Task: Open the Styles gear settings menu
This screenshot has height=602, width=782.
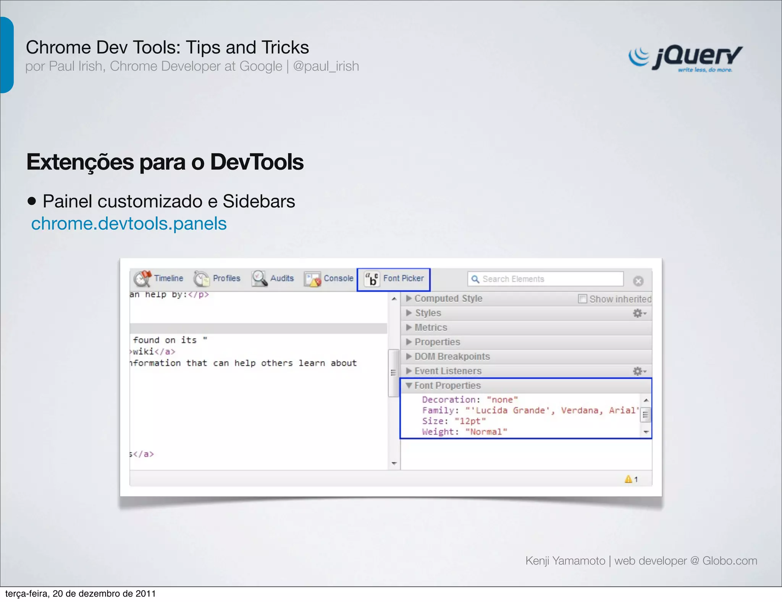Action: [x=640, y=313]
